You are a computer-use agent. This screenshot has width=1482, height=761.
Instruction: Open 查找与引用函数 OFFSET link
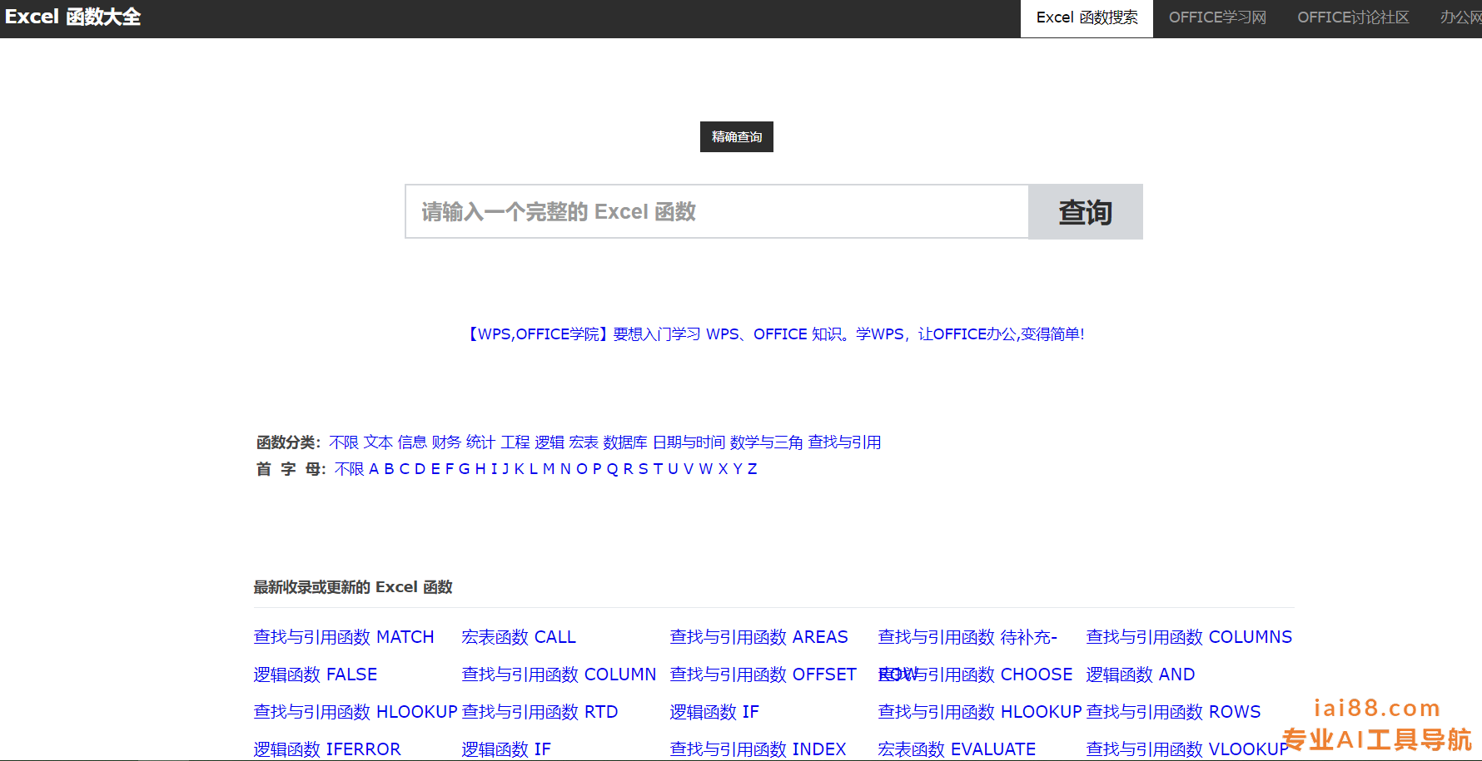pos(763,675)
